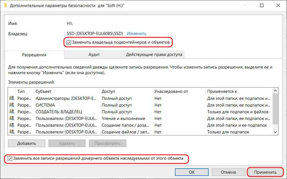The width and height of the screenshot is (287, 179).
Task: Click the folder icon in the title bar
Action: (5, 5)
